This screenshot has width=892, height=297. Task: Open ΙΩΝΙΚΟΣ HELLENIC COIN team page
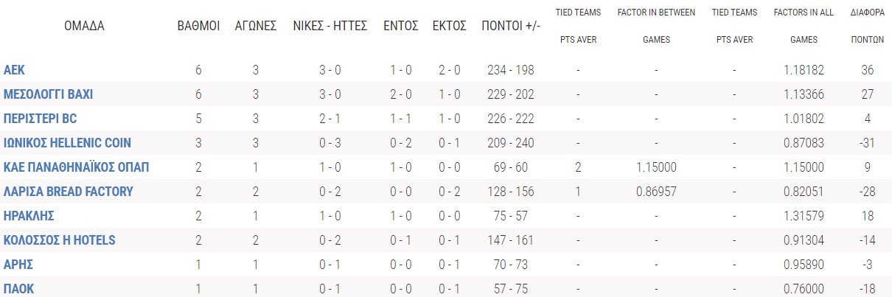pos(68,143)
